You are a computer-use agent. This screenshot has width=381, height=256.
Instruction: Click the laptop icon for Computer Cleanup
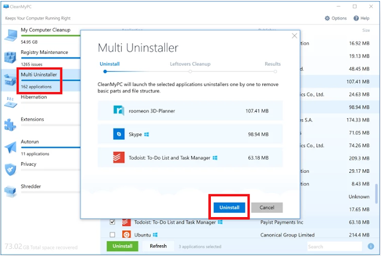pos(11,35)
